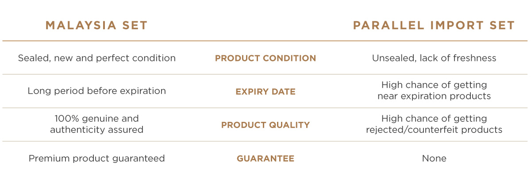Click the MALAYSIA SET column heading

(x=96, y=26)
